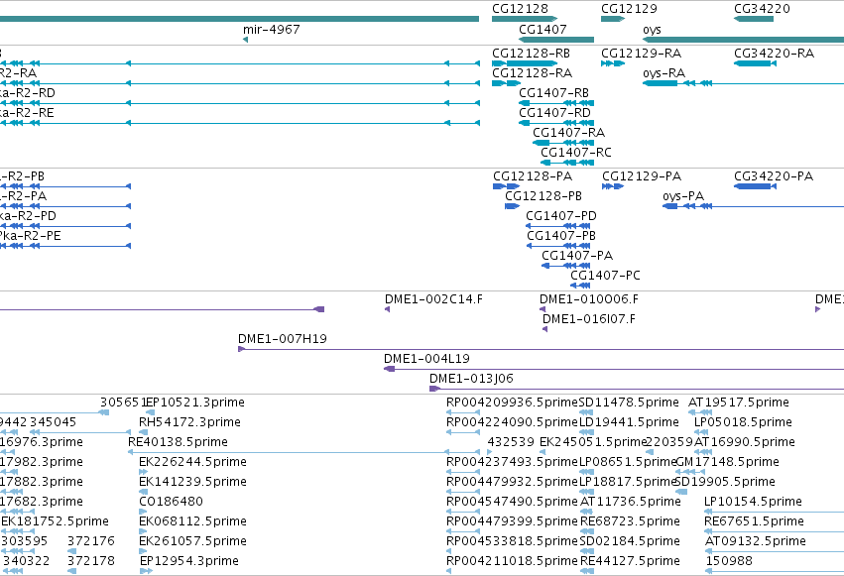Select transcript CG12129-RA
Screen dimensions: 844x576
(x=641, y=54)
